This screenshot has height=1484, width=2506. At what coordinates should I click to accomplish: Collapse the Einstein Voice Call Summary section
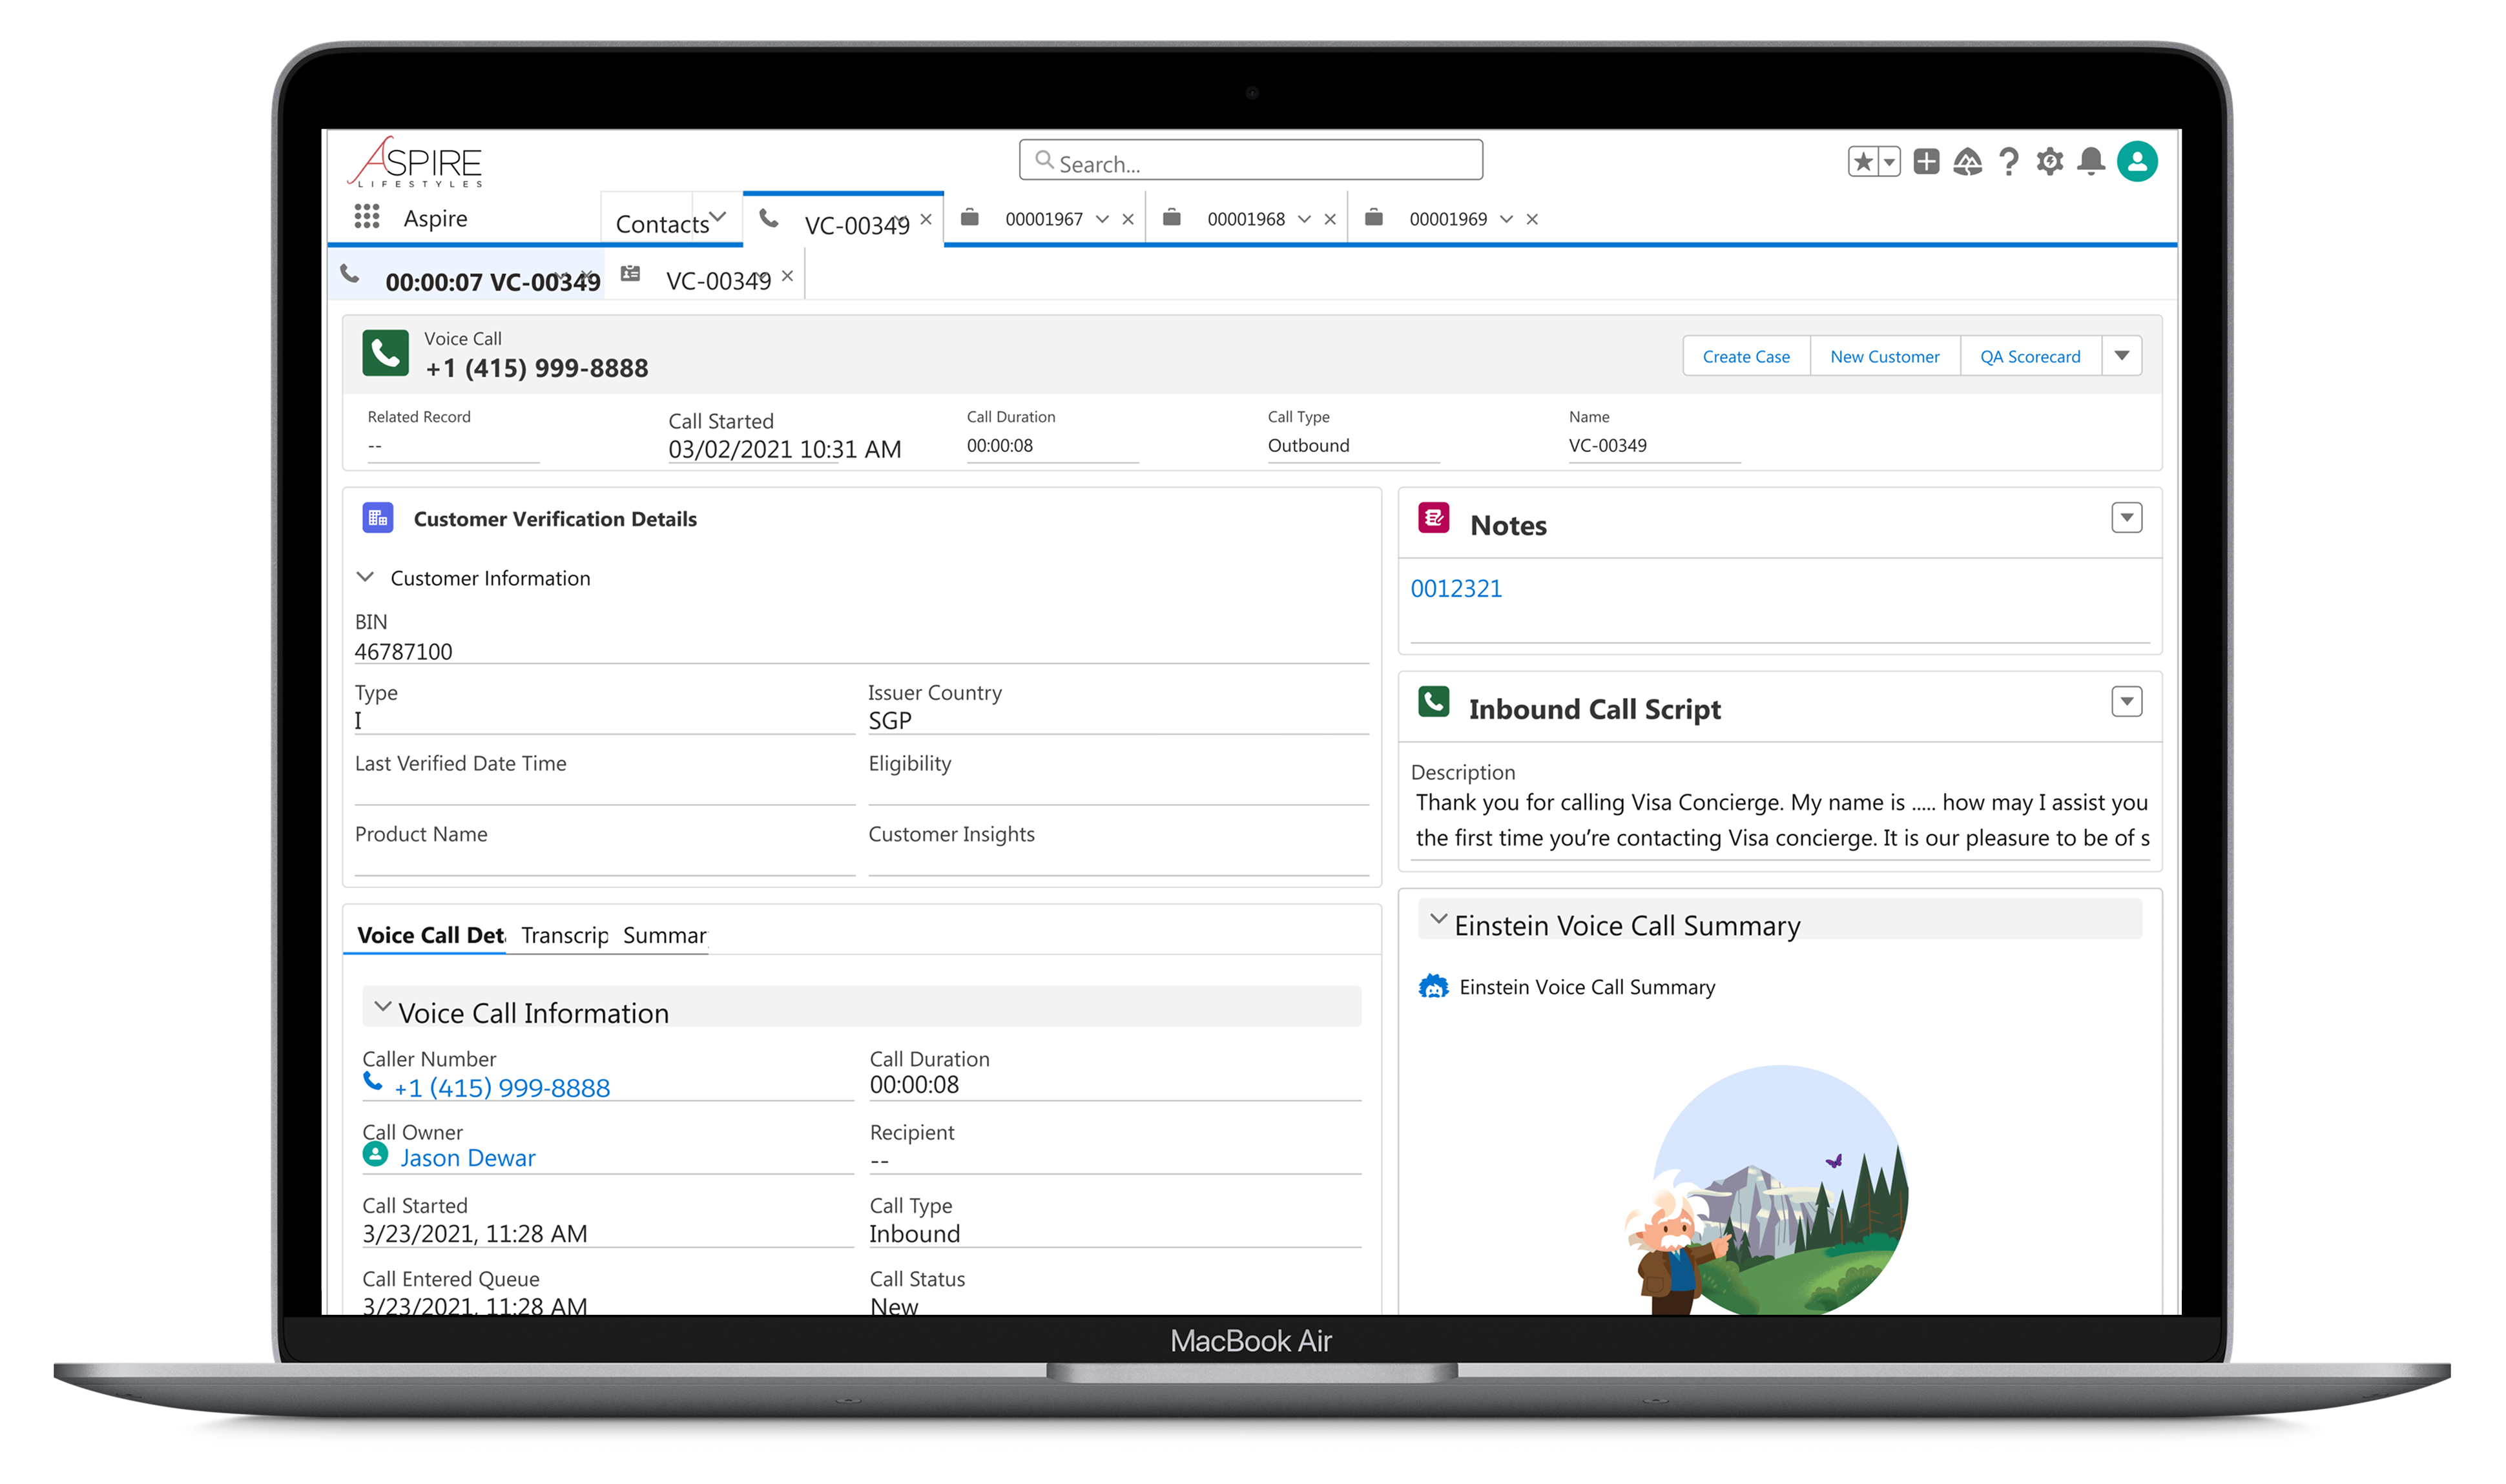[1438, 919]
